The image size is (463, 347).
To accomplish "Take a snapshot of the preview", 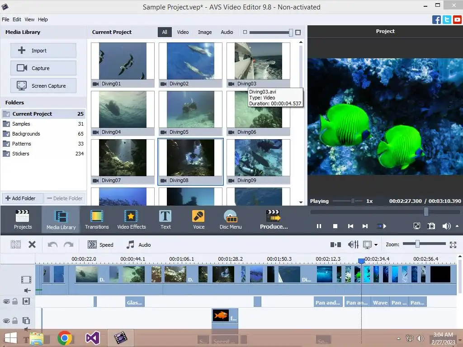I will tap(431, 226).
